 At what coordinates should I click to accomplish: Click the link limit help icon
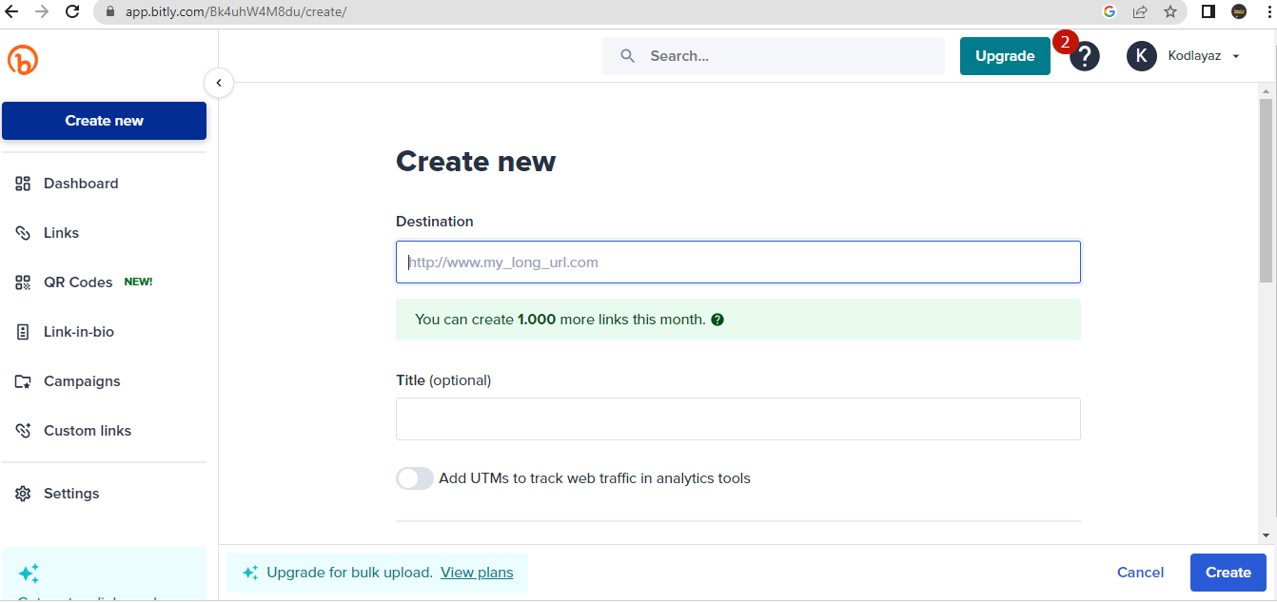pyautogui.click(x=717, y=320)
